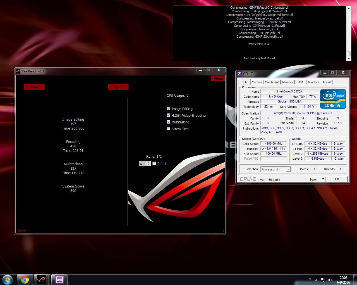Viewport: 357px width, 285px height.
Task: Click the EN language indicator
Action: point(308,279)
